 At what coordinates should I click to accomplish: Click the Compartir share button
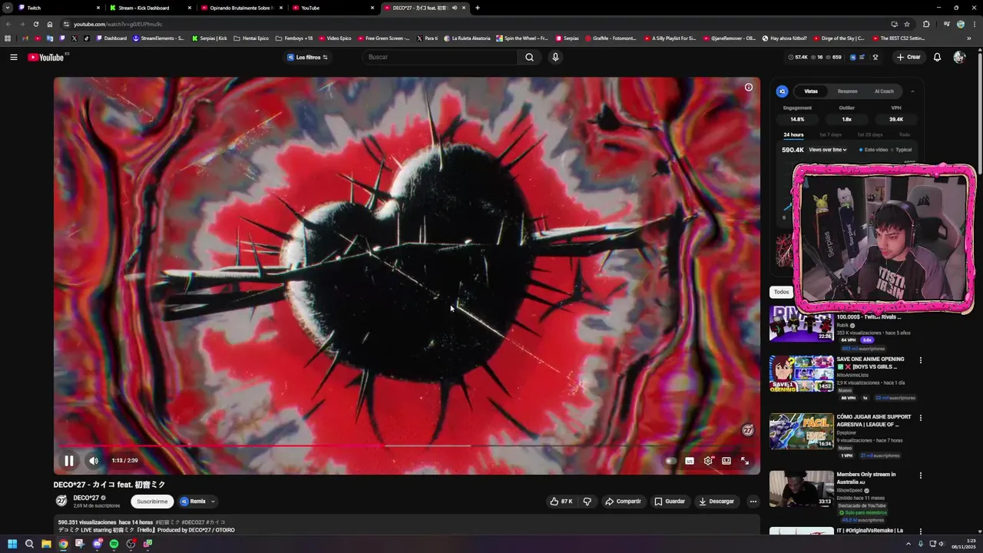623,502
